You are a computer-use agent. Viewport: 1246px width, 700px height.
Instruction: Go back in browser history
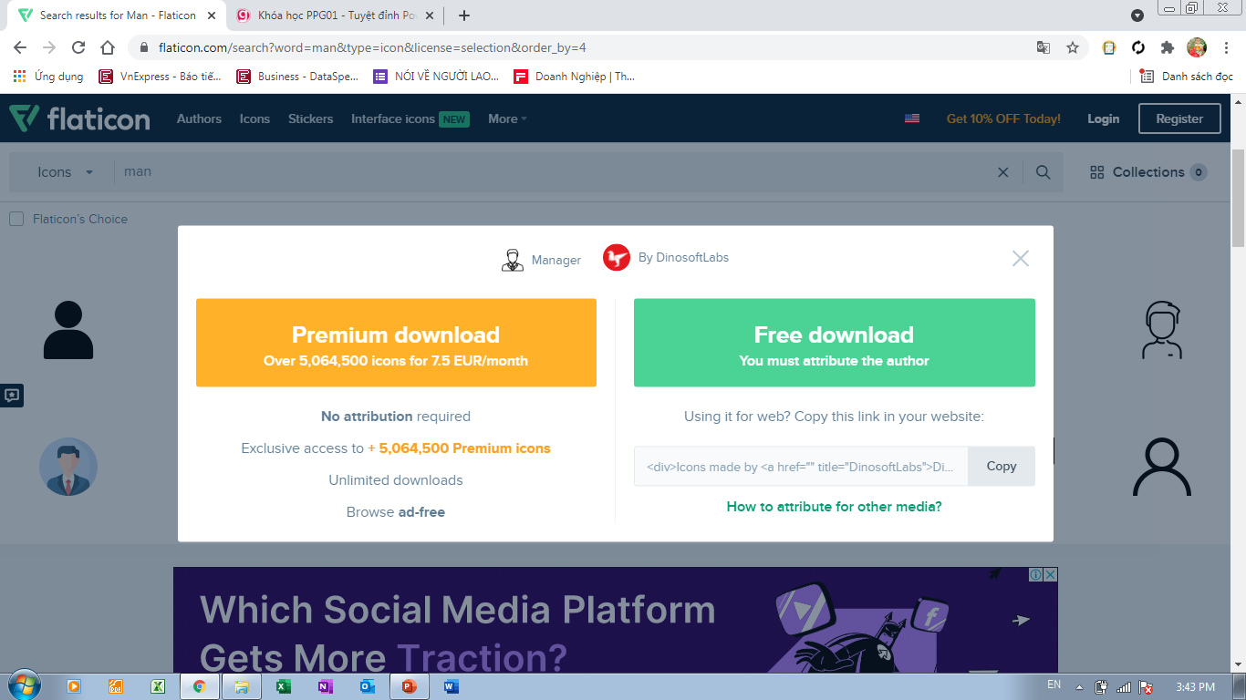pos(20,47)
